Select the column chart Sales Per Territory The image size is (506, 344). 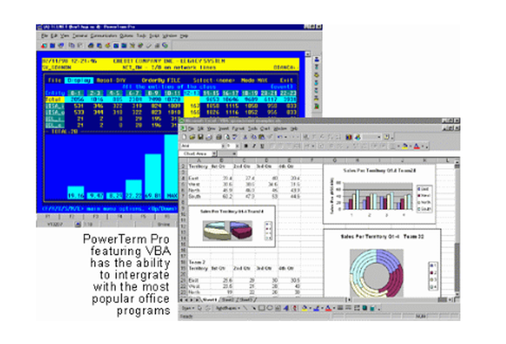pos(379,194)
